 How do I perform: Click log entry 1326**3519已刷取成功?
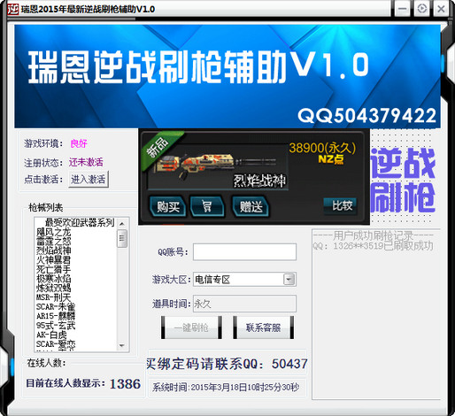(374, 245)
